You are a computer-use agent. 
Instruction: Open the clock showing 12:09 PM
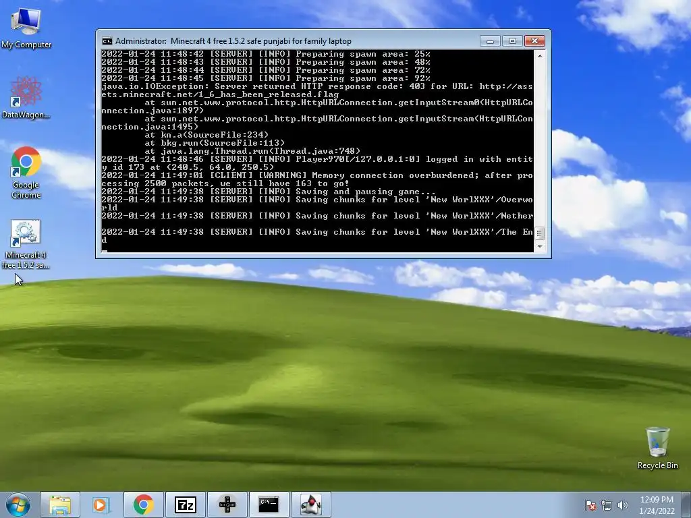pos(657,505)
